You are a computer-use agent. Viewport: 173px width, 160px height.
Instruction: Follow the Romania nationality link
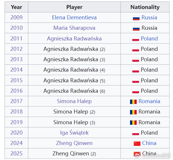[149, 101]
